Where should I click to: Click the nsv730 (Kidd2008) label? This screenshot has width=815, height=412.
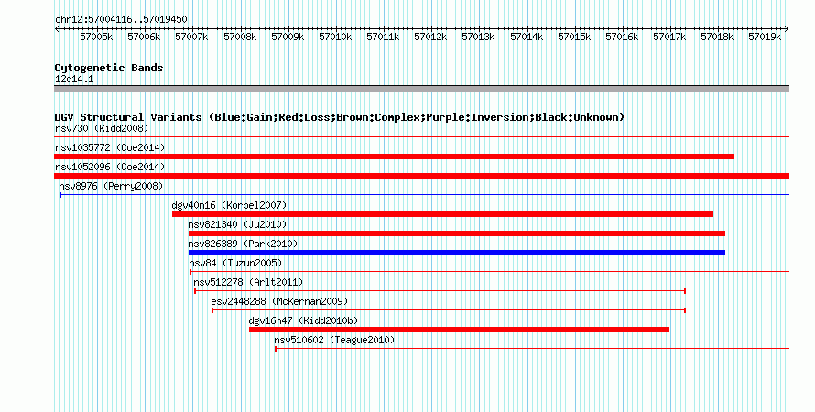(102, 128)
